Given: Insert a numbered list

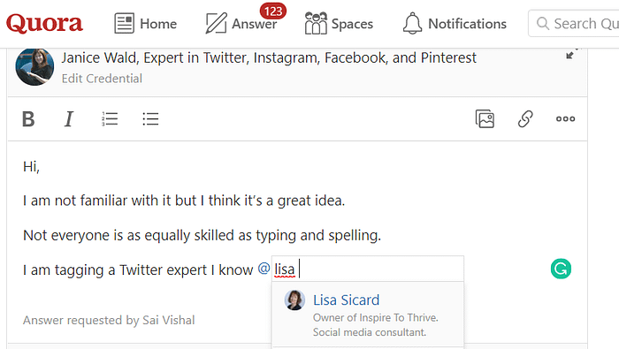Looking at the screenshot, I should click(x=110, y=118).
